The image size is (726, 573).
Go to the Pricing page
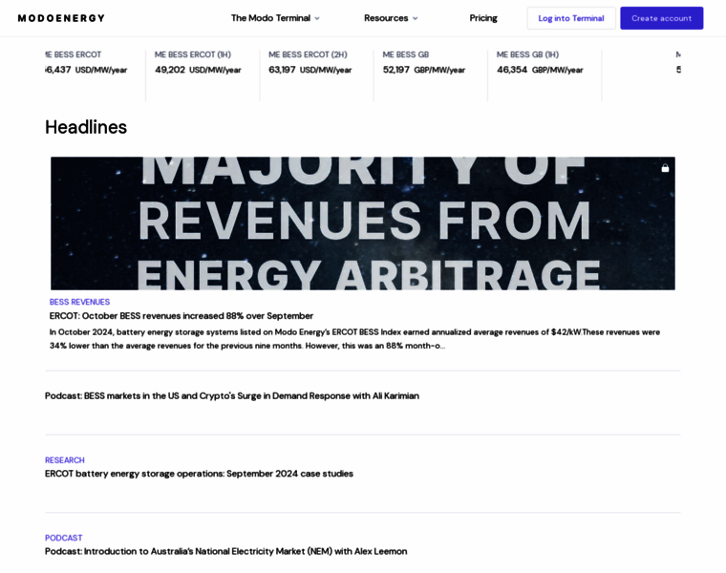point(483,18)
